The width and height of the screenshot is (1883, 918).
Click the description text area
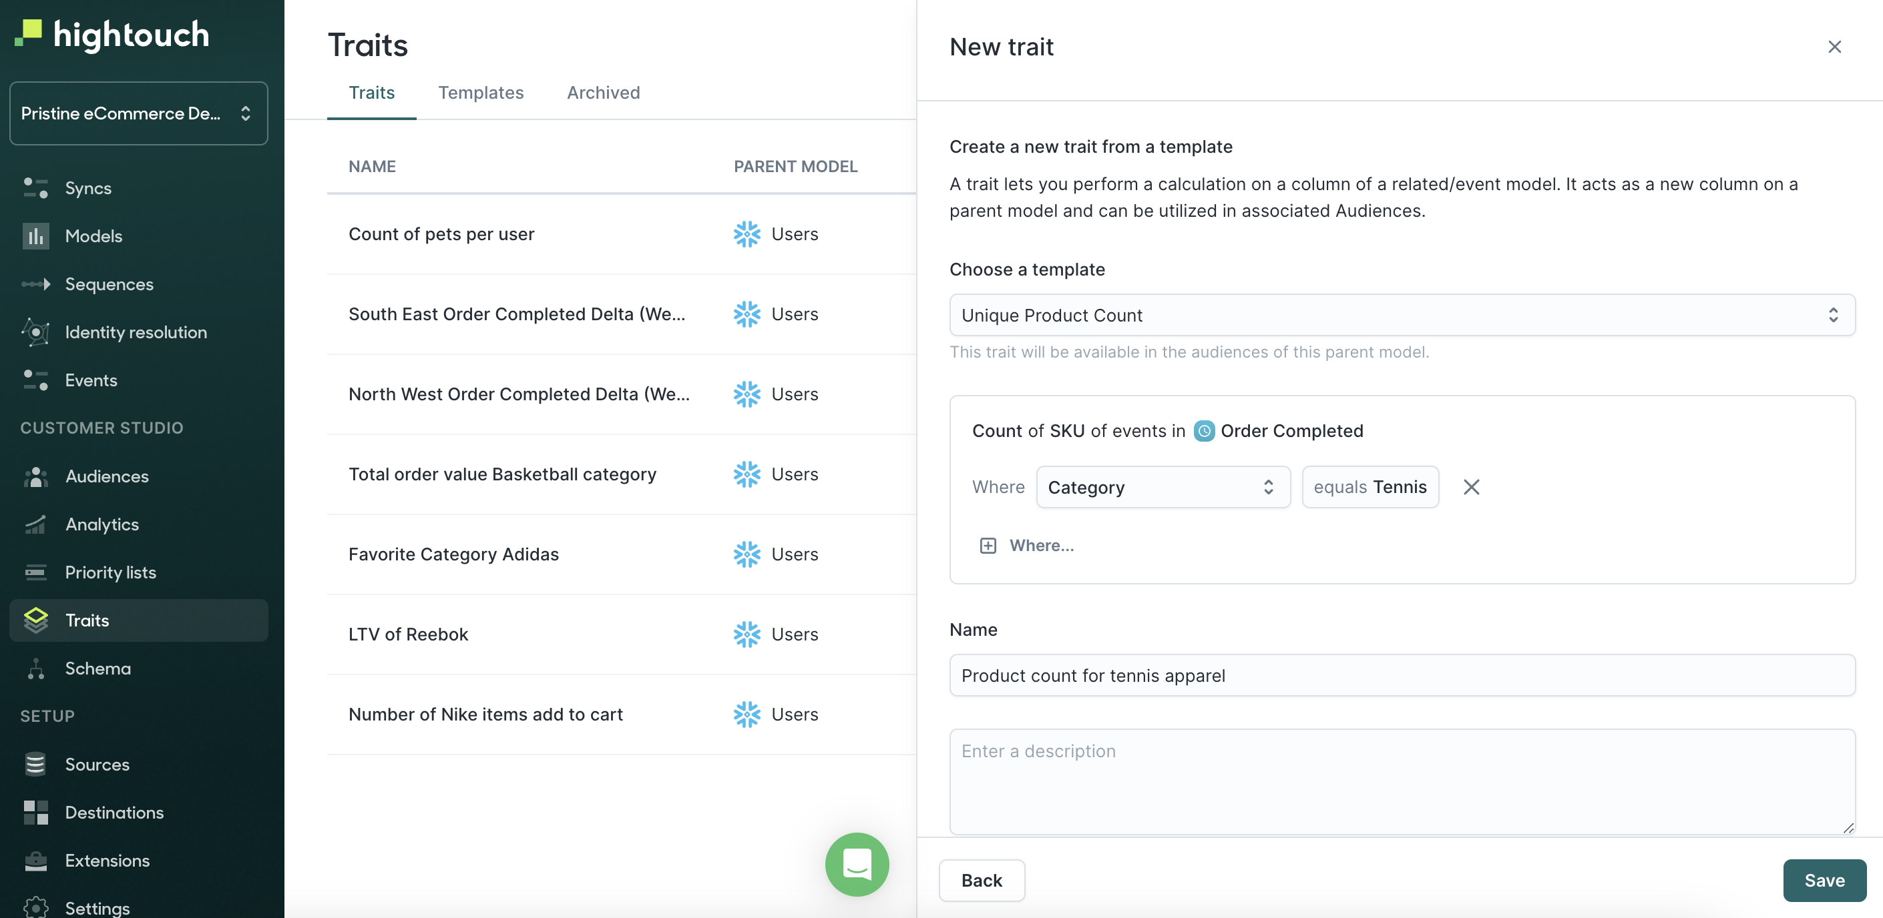pyautogui.click(x=1402, y=781)
